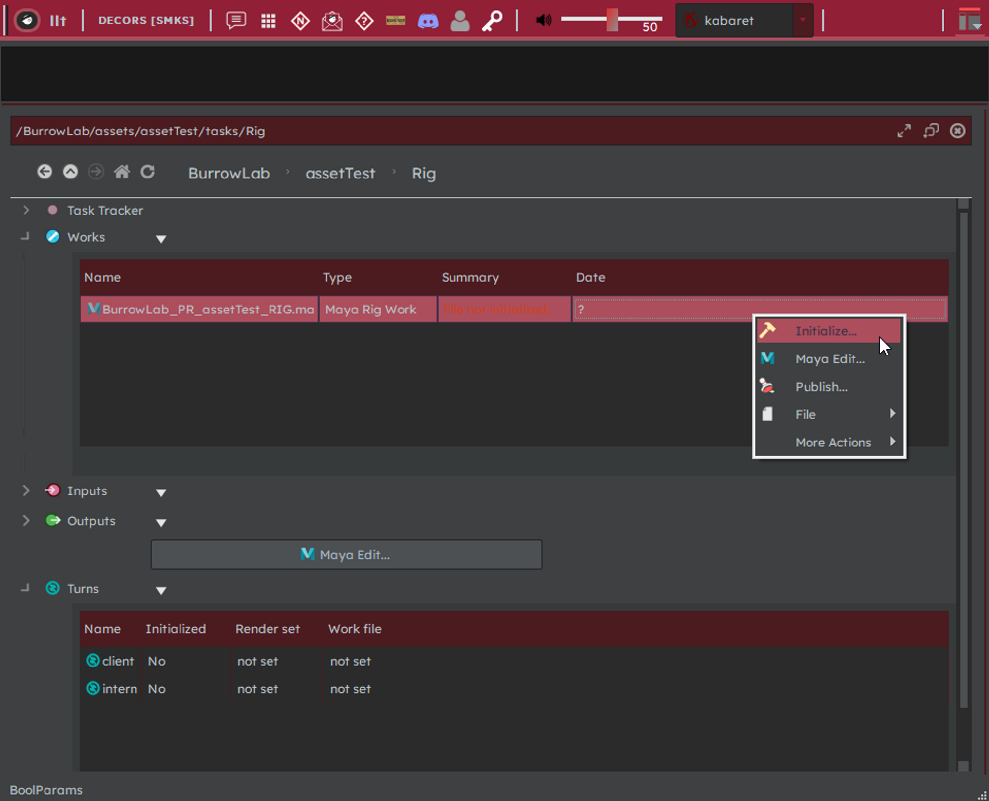Expand the Outputs section
989x801 pixels.
26,520
